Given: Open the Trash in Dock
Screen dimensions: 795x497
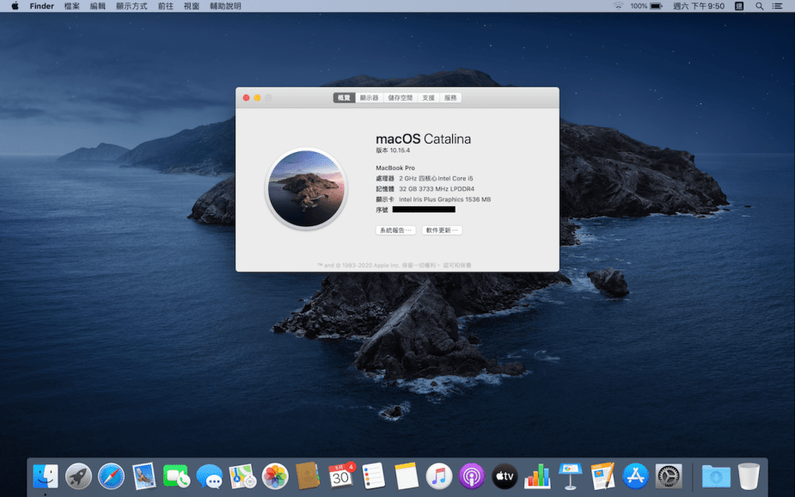Looking at the screenshot, I should pyautogui.click(x=748, y=476).
